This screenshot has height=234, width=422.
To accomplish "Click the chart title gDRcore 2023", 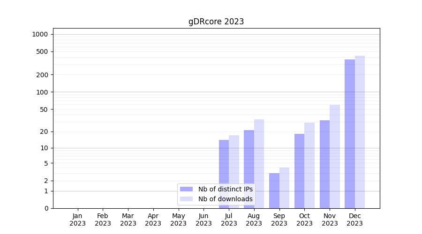I will [x=216, y=22].
